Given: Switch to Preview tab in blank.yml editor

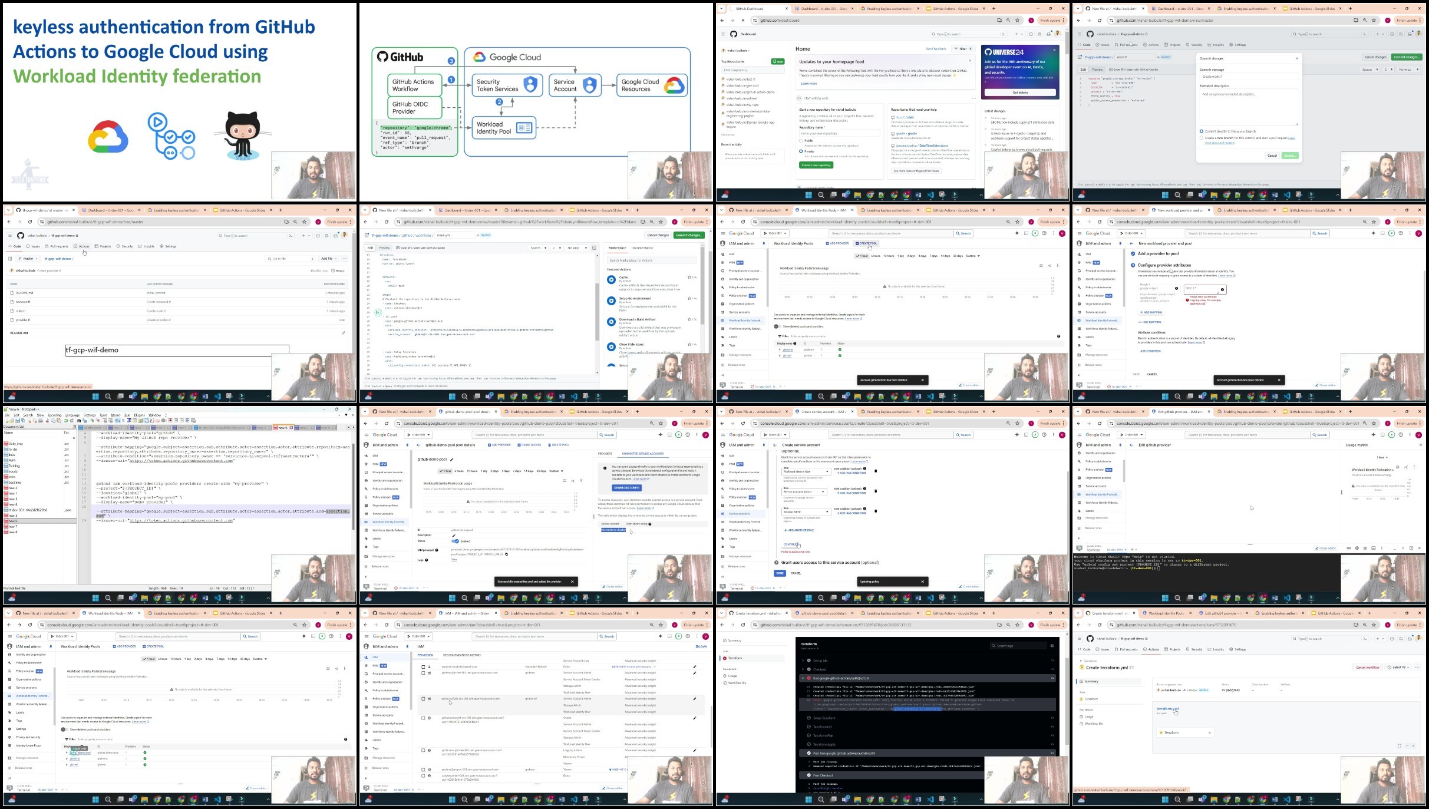Looking at the screenshot, I should coord(384,248).
